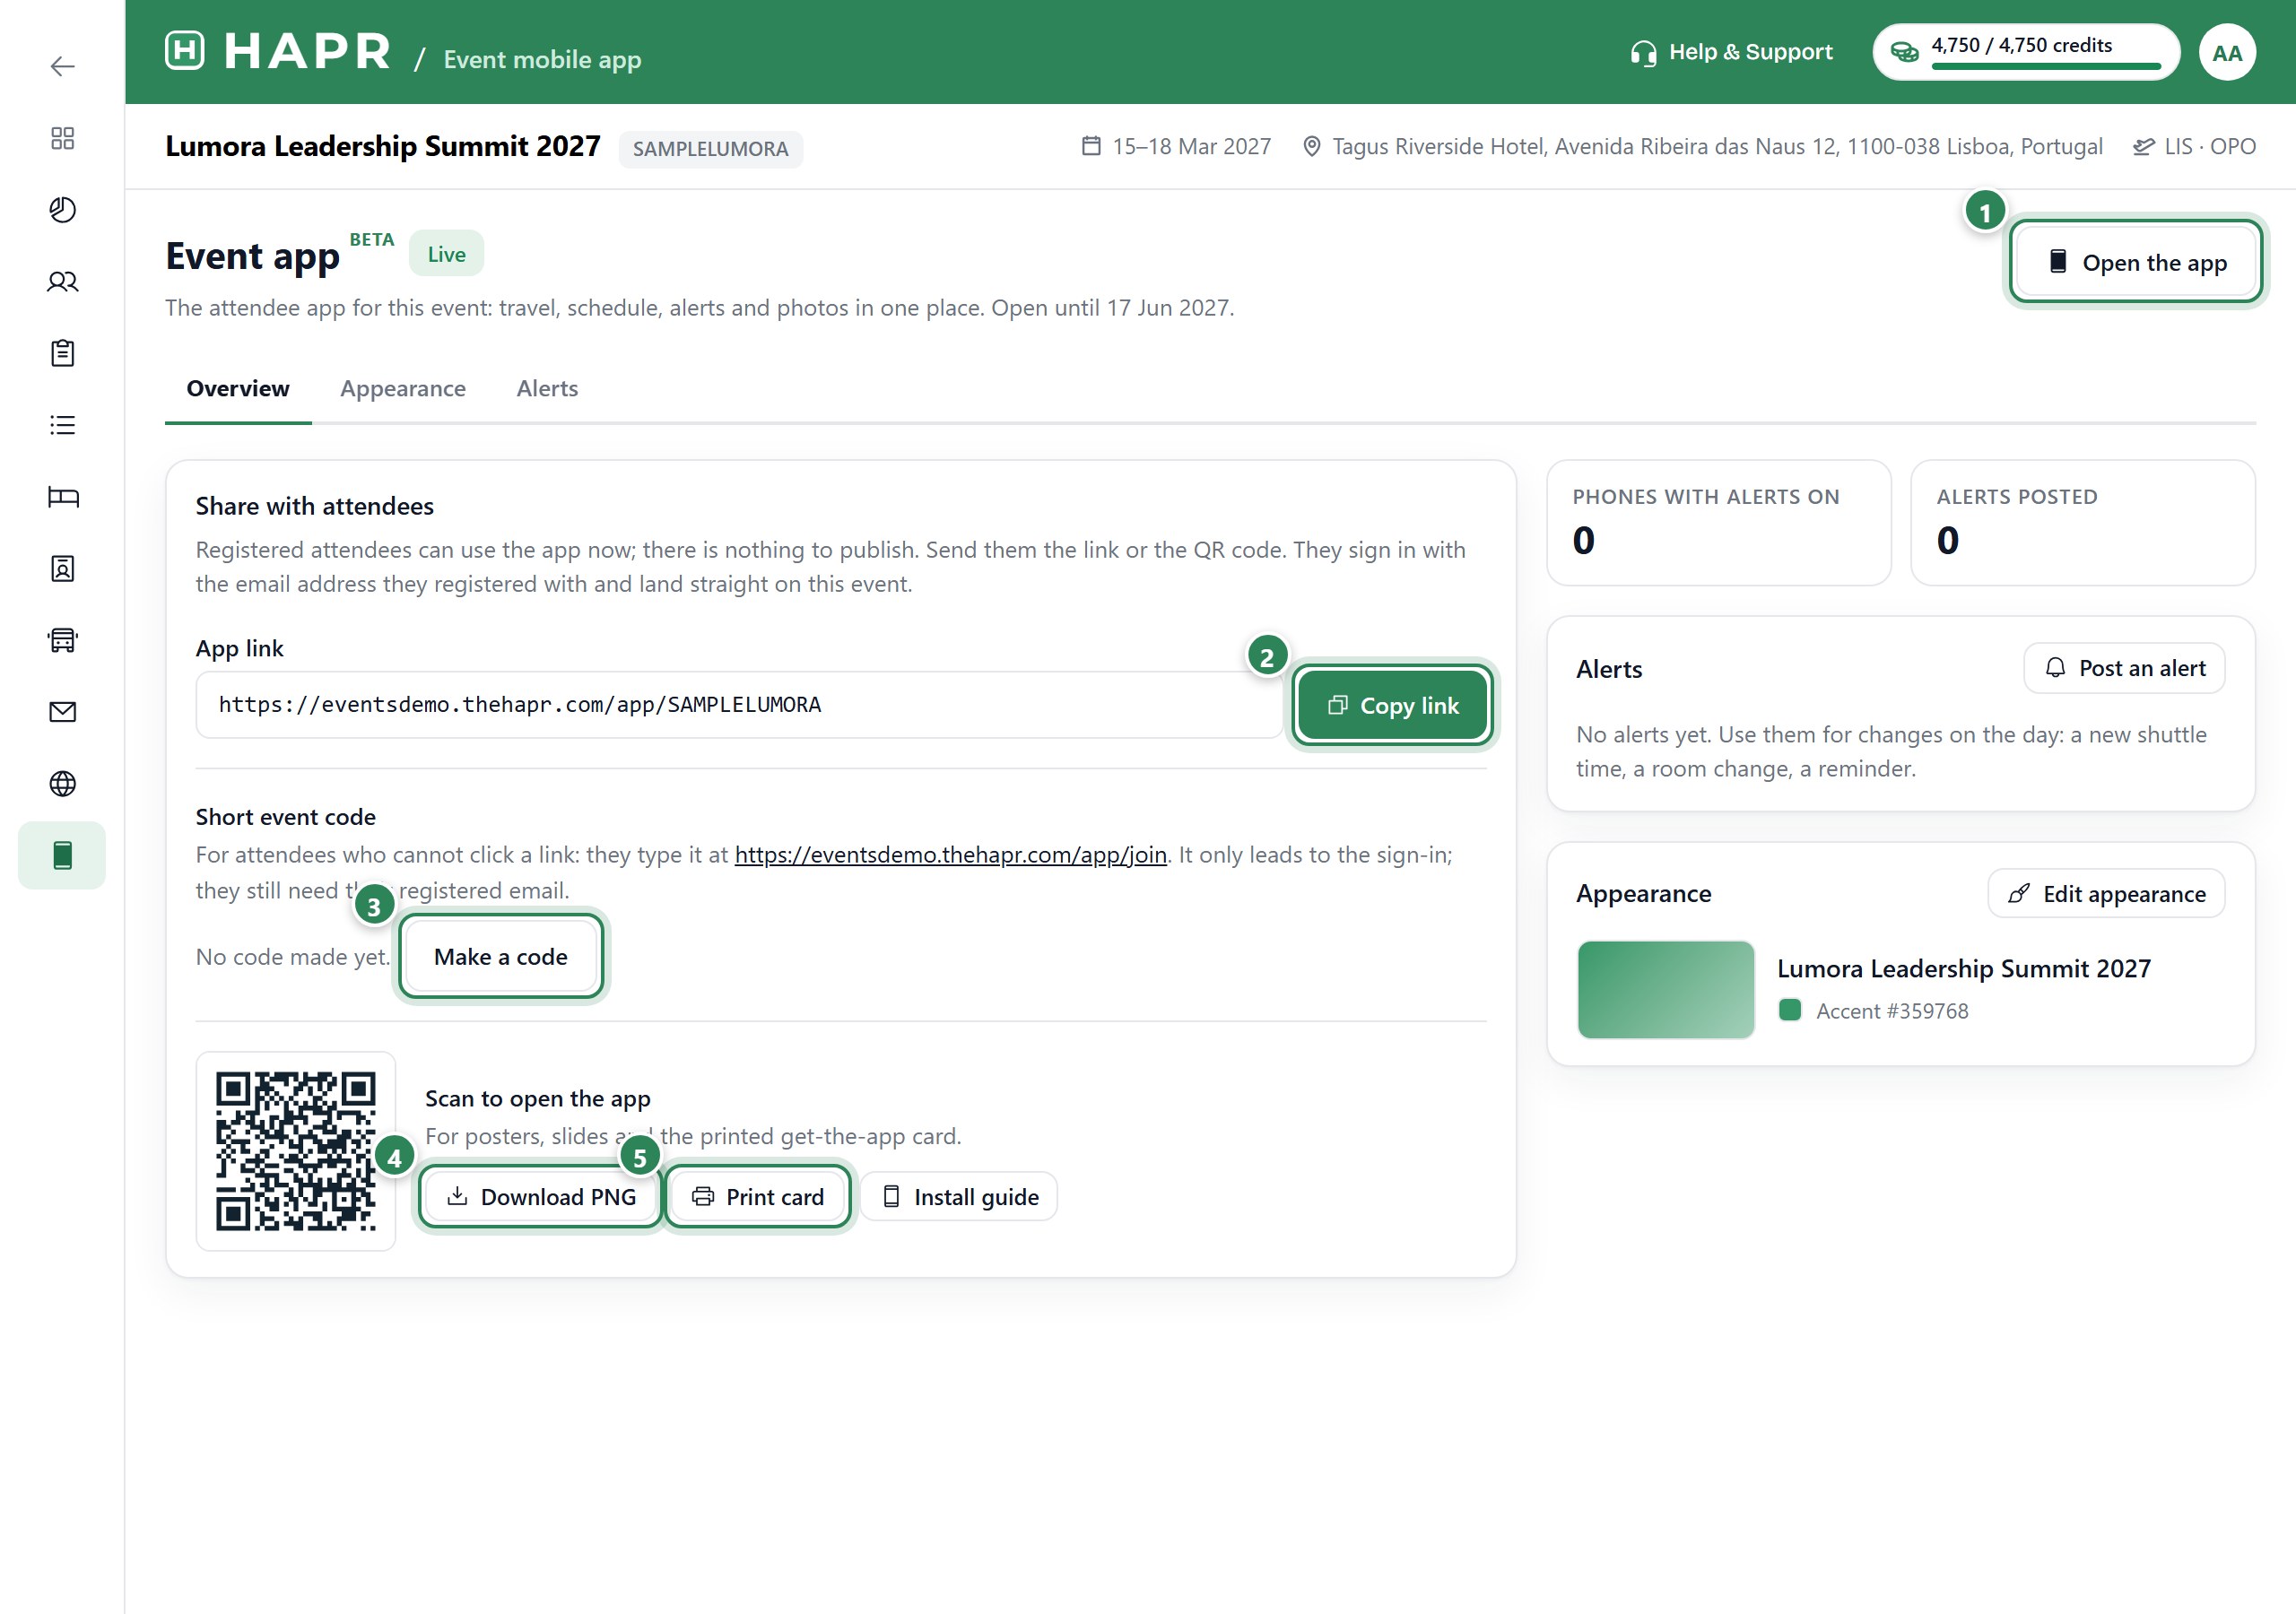Open the bus transport icon in sidebar
Viewport: 2296px width, 1614px height.
62,640
